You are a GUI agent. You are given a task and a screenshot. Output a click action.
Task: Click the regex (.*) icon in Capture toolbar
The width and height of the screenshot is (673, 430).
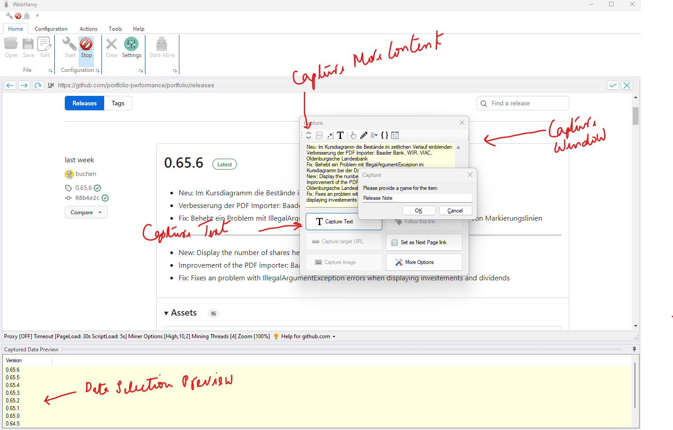tap(330, 135)
